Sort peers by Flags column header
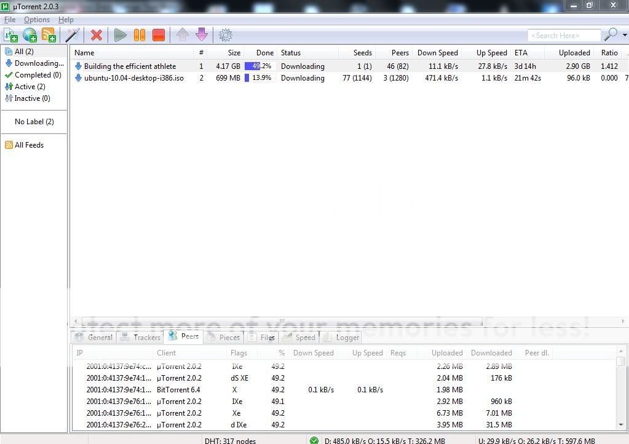The width and height of the screenshot is (629, 444). coord(242,353)
